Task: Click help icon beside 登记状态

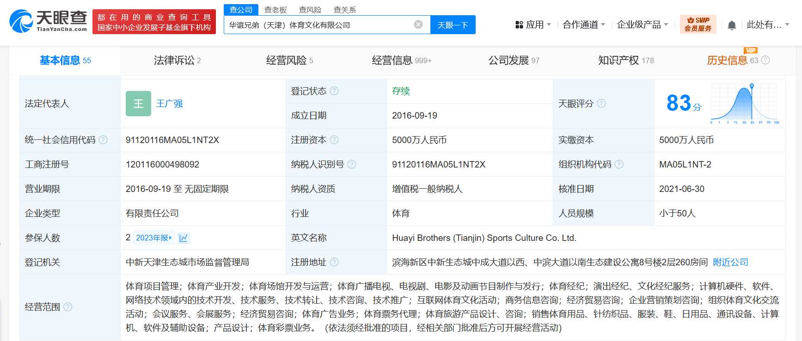Action: (334, 91)
